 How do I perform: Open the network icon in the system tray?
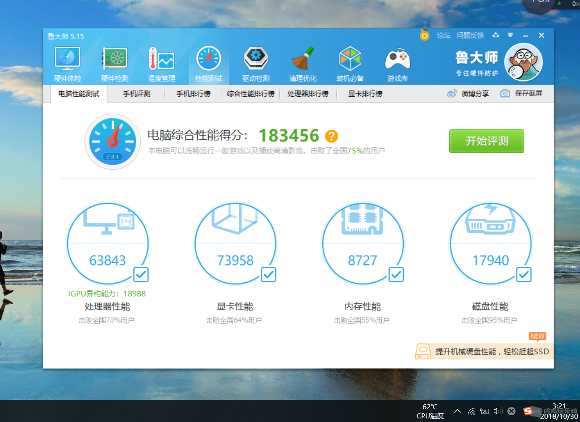472,411
